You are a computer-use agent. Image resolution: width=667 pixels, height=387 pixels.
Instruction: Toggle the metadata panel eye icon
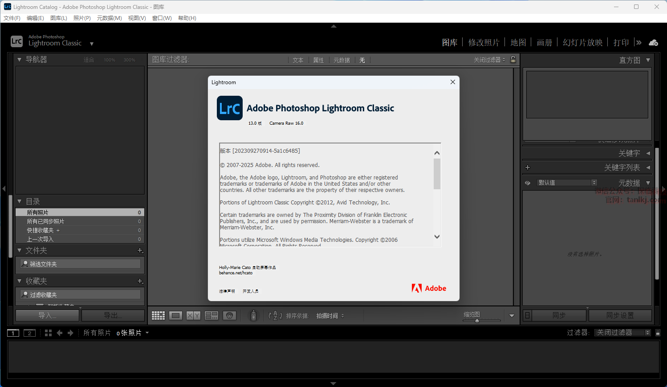coord(528,183)
